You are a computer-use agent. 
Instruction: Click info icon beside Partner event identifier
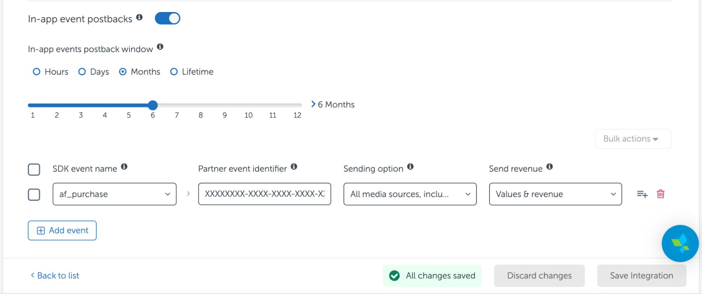[294, 166]
